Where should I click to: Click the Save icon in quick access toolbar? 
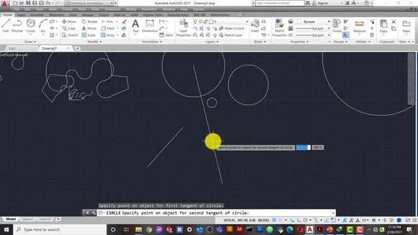tap(28, 3)
